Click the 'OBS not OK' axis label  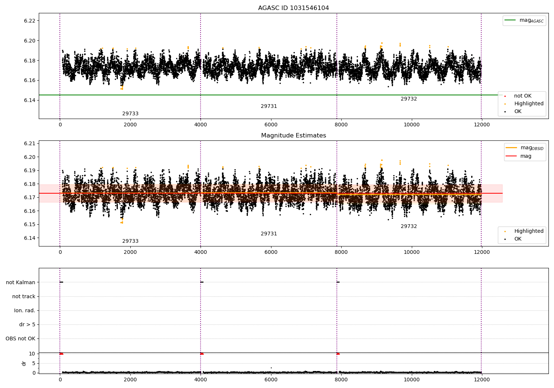point(21,339)
